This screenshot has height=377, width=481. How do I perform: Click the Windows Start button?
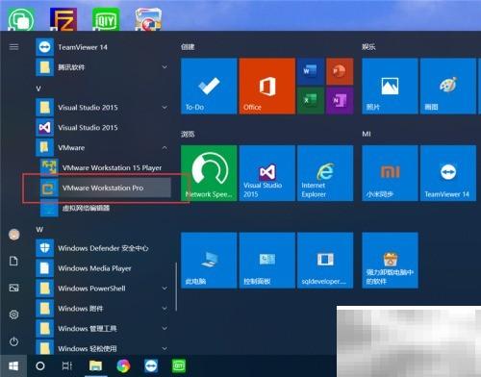(13, 365)
